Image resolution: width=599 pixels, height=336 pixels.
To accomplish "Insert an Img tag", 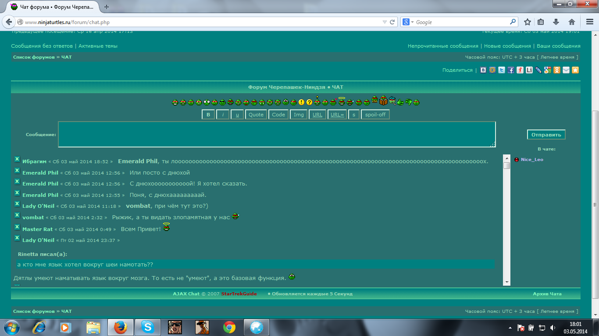I will tap(299, 115).
